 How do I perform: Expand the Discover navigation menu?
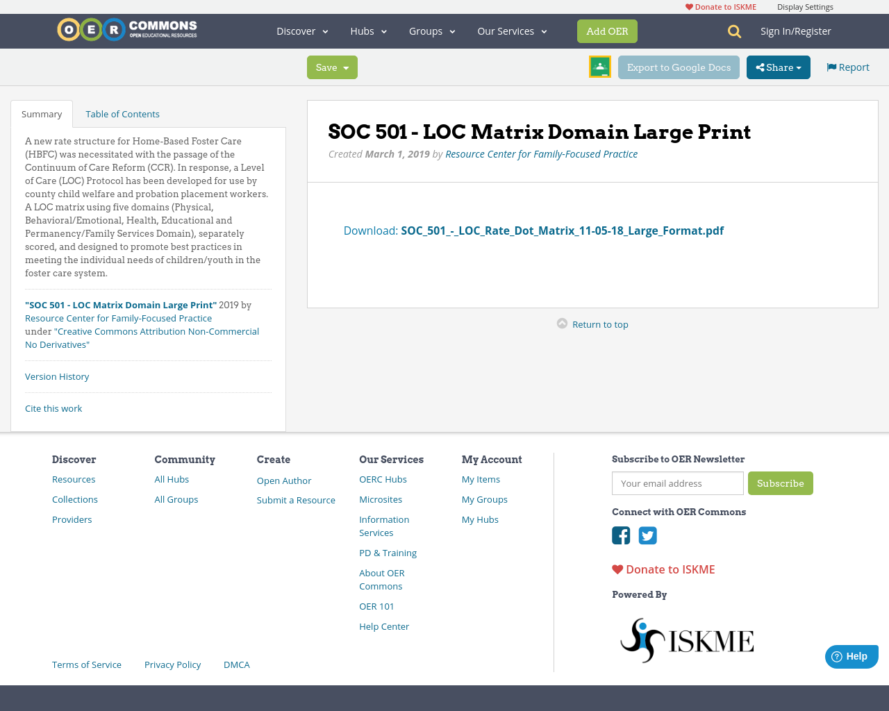point(301,31)
